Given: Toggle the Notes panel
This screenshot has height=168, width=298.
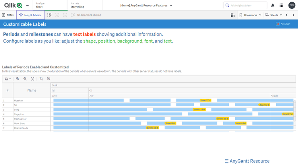Looking at the screenshot, I should coord(8,15).
